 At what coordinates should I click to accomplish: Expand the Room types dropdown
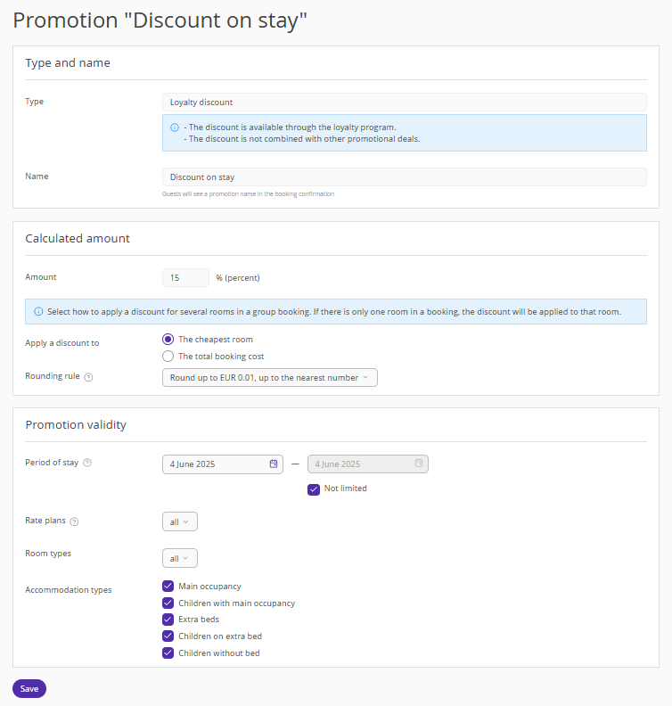[180, 558]
